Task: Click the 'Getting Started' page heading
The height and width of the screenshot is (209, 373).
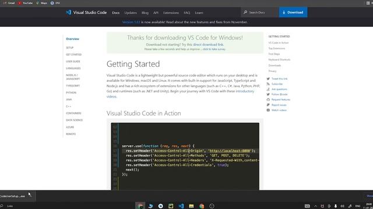Action: pos(133,64)
